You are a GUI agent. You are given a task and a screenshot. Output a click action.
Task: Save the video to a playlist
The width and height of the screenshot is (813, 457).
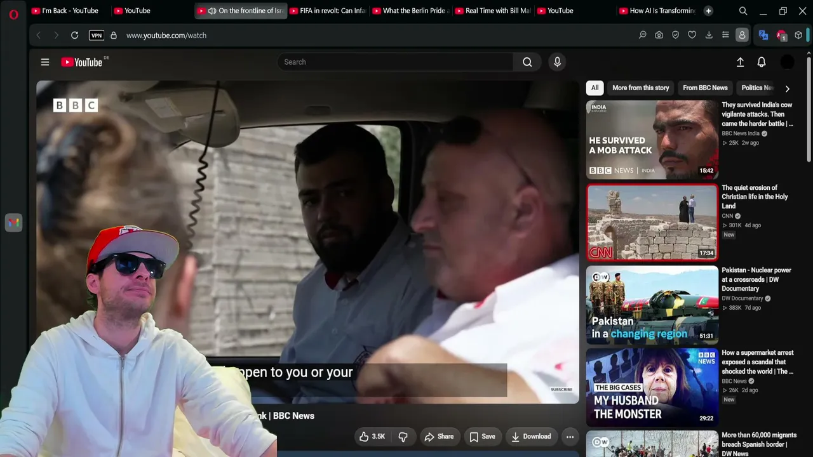(482, 437)
